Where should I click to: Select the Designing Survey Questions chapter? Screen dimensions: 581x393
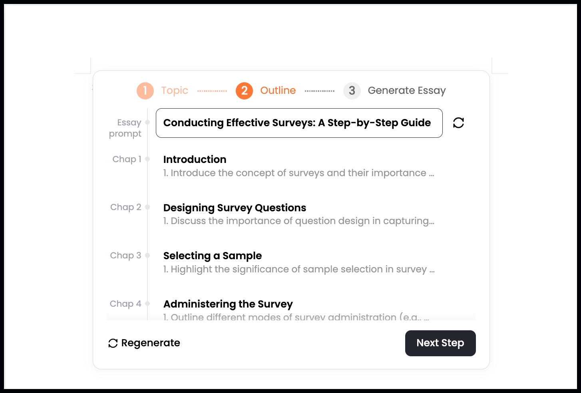pyautogui.click(x=235, y=208)
